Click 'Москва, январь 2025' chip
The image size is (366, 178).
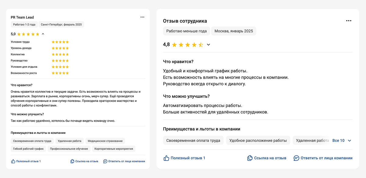pyautogui.click(x=234, y=31)
